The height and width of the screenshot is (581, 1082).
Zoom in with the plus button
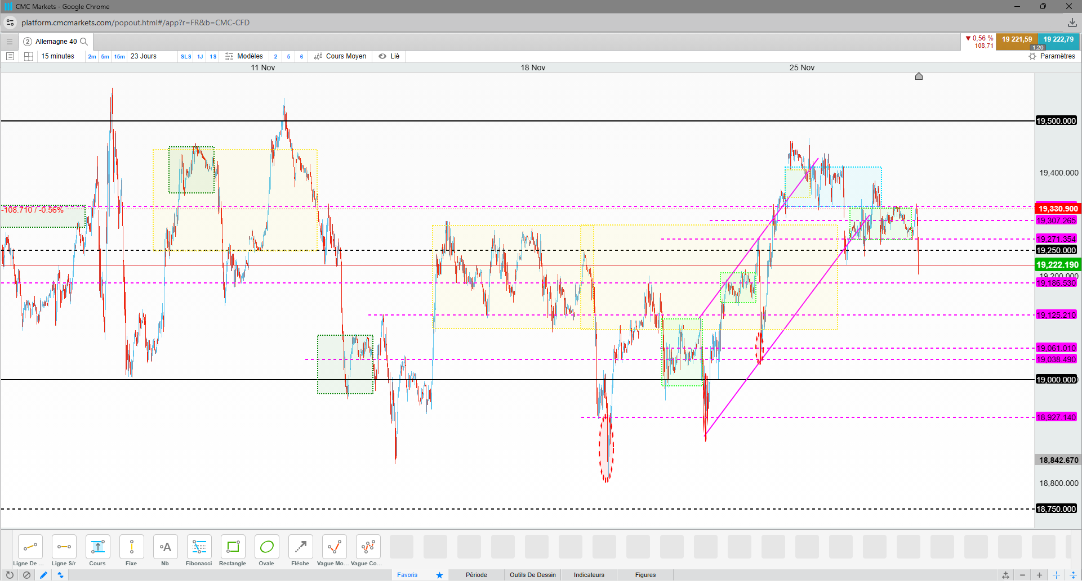click(x=1039, y=575)
